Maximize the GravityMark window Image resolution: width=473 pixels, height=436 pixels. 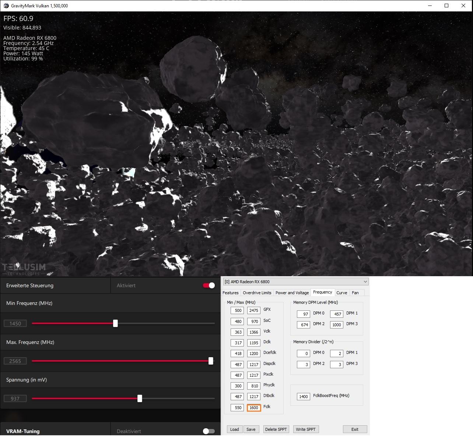[x=446, y=6]
